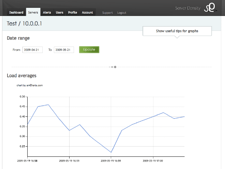Visit the chart by amCharts.com link
The image size is (225, 169).
click(x=30, y=86)
